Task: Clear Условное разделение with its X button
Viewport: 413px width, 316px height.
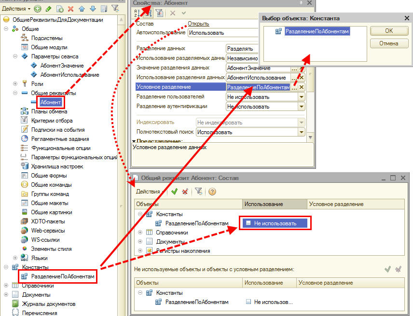Action: tap(302, 87)
